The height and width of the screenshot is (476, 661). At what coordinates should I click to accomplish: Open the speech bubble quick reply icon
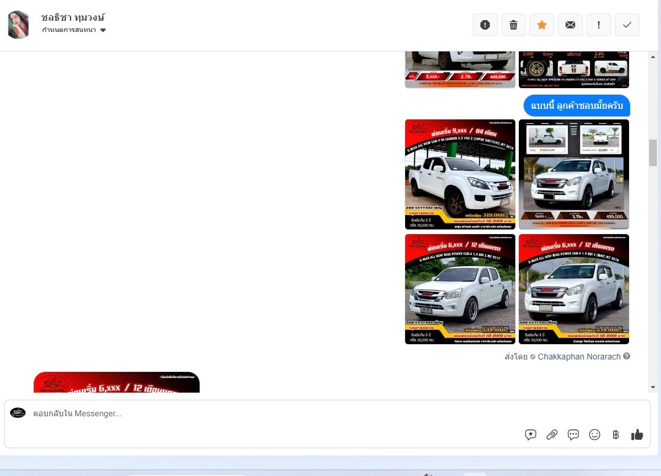coord(573,435)
